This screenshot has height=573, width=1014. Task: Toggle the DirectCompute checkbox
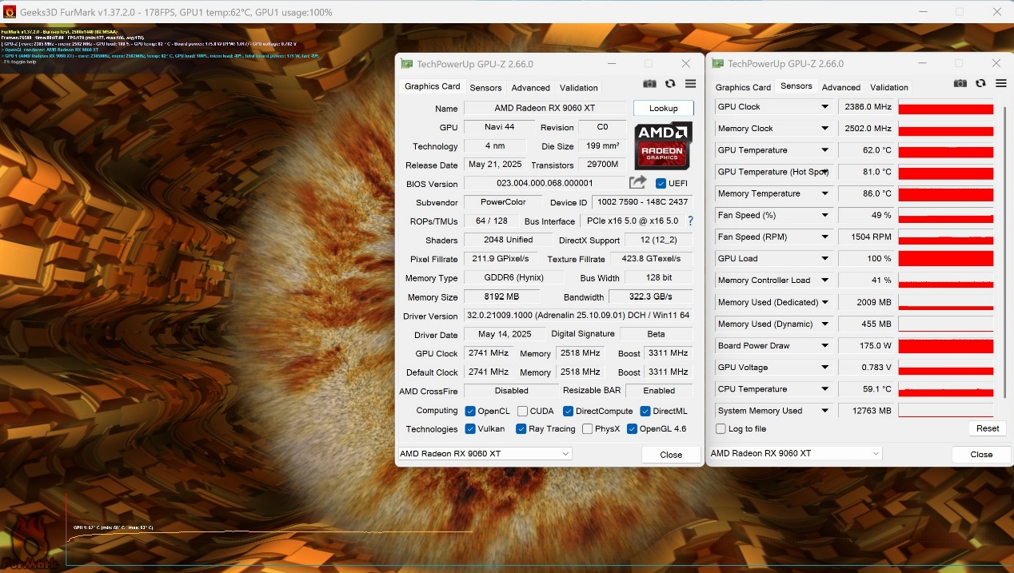tap(568, 411)
